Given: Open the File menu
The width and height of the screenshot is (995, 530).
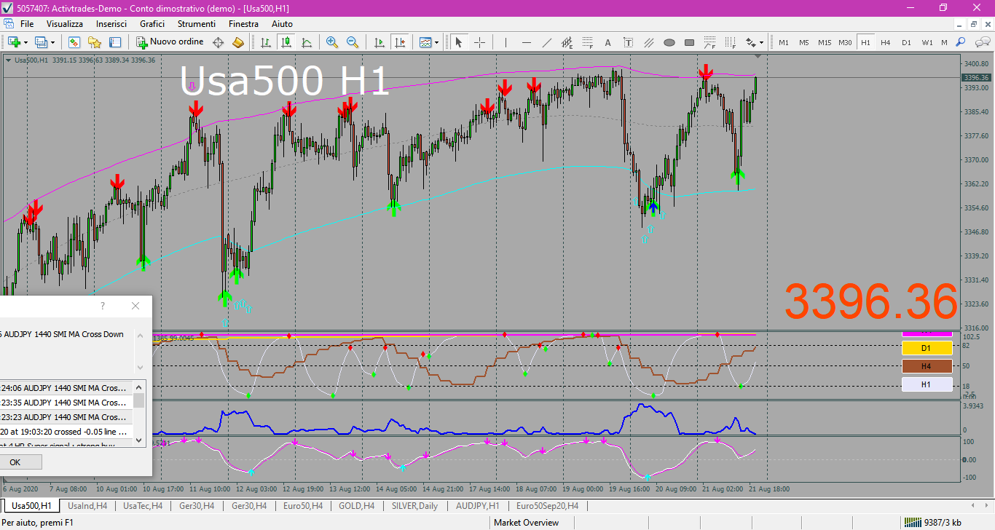Looking at the screenshot, I should [x=27, y=24].
